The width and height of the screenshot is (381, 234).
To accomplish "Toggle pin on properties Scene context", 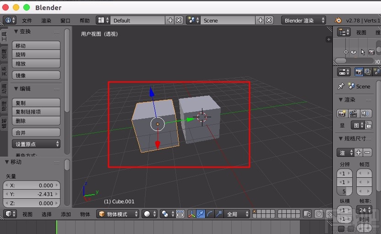I will coord(341,86).
